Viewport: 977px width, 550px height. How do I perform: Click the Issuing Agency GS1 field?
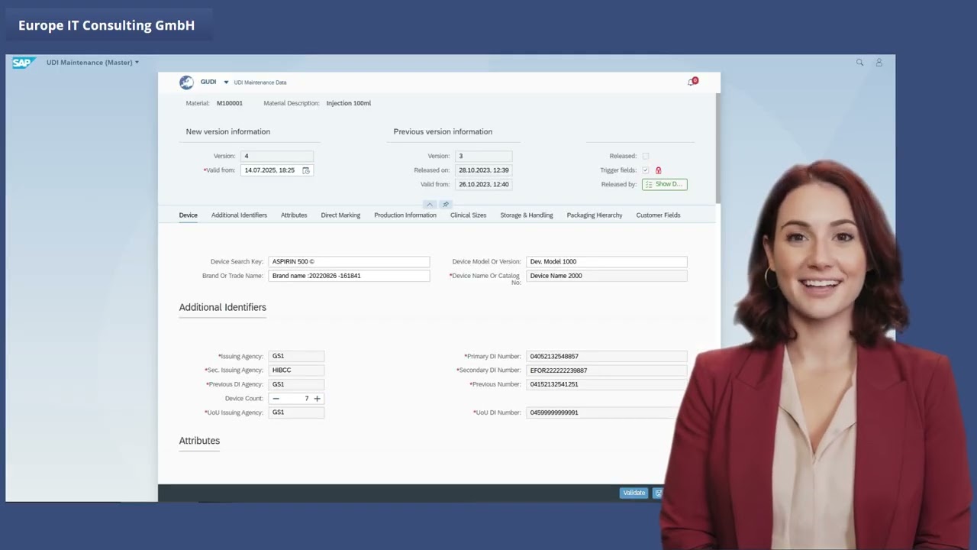pos(296,356)
